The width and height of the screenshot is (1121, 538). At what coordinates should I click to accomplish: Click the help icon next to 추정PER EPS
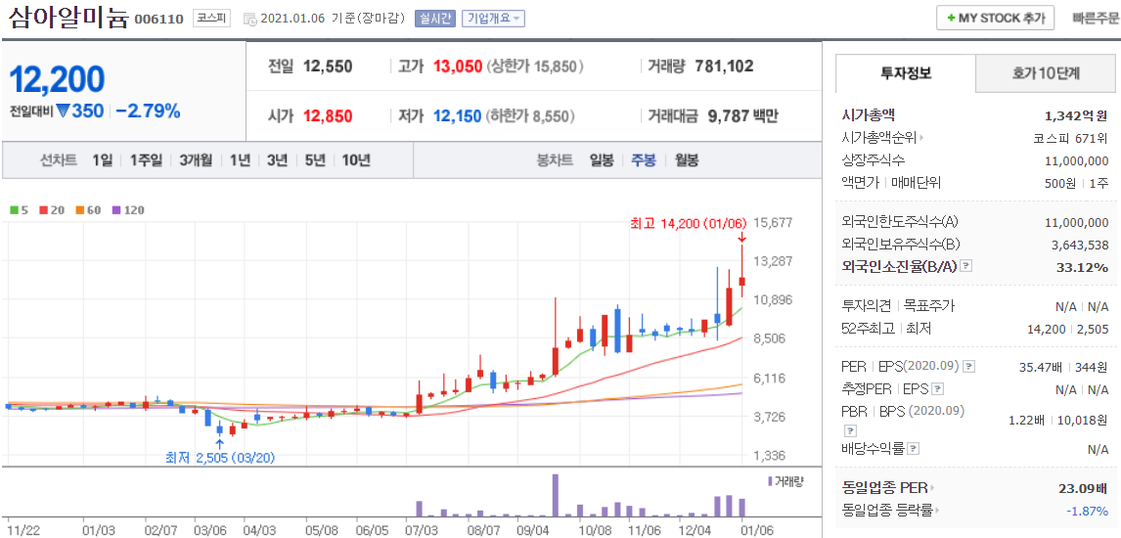[x=938, y=389]
